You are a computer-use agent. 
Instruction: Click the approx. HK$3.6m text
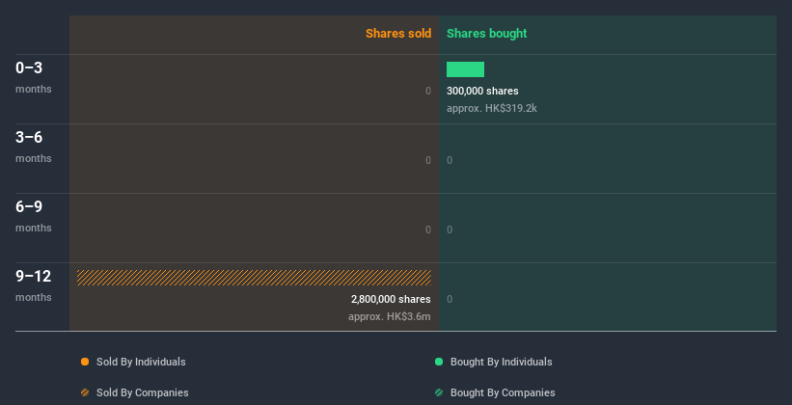tap(390, 316)
